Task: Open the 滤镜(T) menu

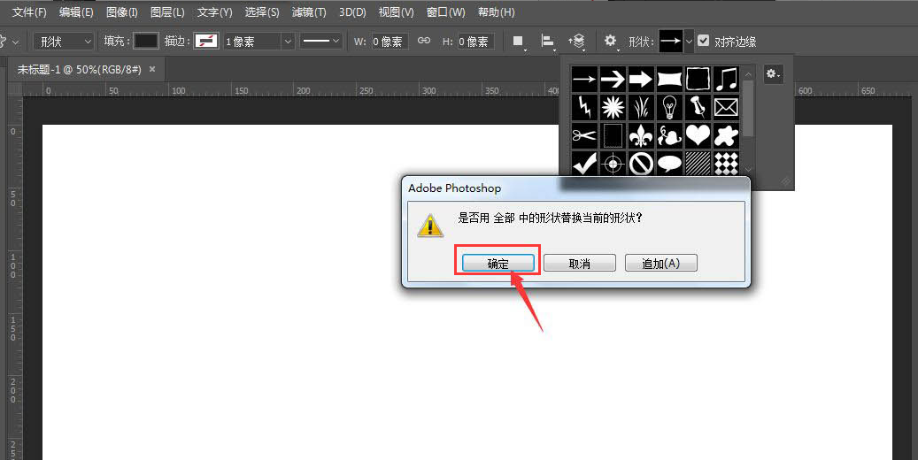Action: [x=309, y=11]
